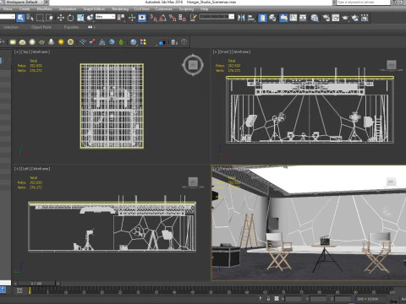Open the Graph Editors menu
Image resolution: width=406 pixels, height=304 pixels.
[x=94, y=9]
